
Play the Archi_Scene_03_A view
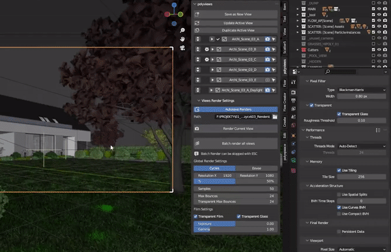[212, 39]
